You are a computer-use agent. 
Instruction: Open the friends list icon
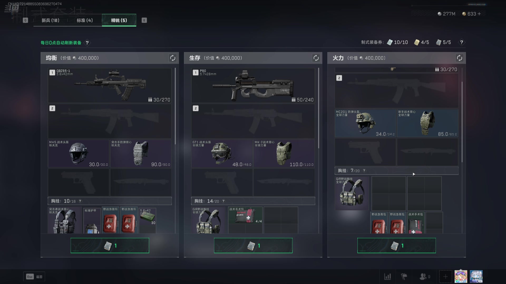[425, 277]
